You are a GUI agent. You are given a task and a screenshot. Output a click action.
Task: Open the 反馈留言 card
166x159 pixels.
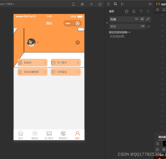(66, 72)
